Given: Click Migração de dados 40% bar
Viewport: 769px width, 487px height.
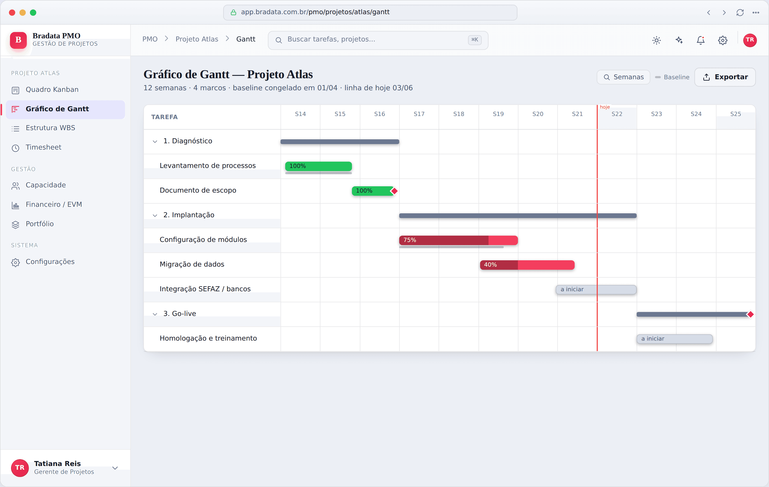Looking at the screenshot, I should pos(527,265).
